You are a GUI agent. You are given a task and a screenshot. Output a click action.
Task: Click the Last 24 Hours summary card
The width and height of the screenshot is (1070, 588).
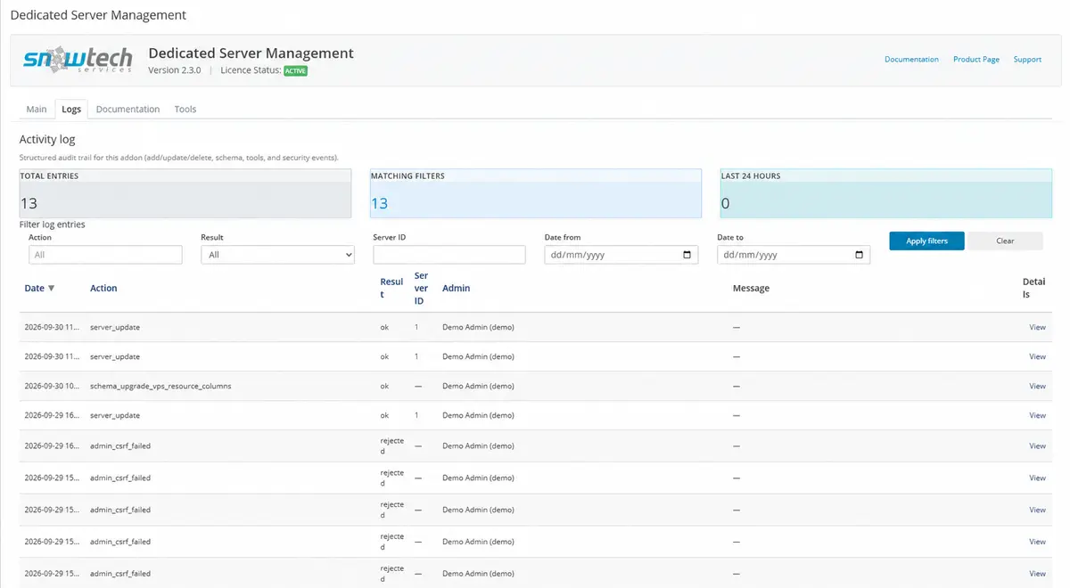click(x=885, y=193)
